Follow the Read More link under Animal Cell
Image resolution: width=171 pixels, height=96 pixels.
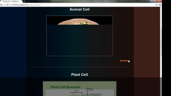coord(125,61)
